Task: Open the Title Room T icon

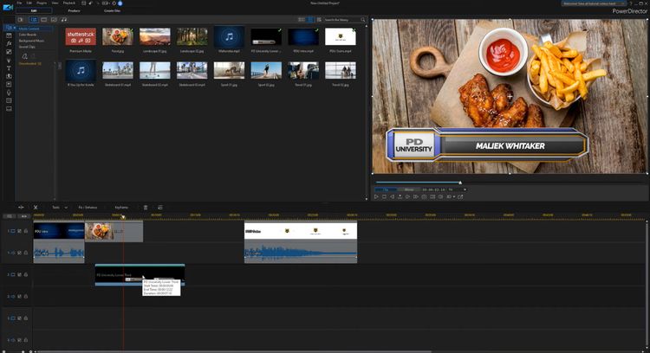Action: [x=9, y=67]
